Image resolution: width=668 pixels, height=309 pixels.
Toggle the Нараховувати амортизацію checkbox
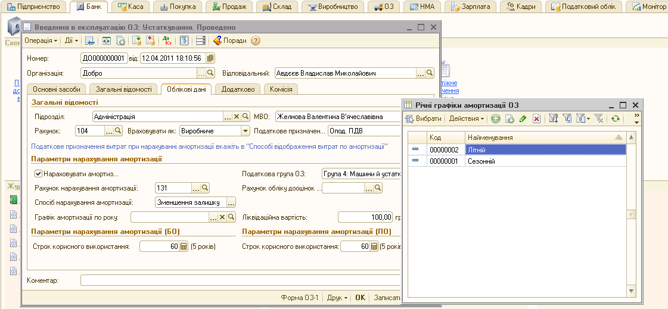tap(39, 174)
